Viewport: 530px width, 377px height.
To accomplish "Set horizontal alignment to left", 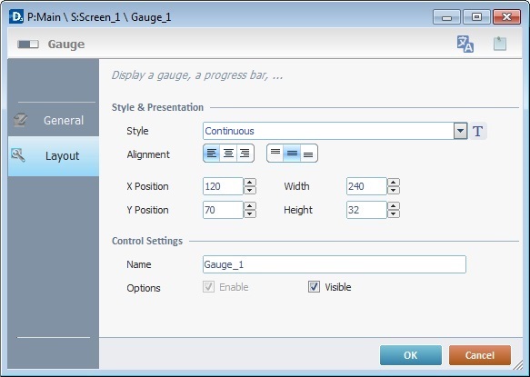I will (x=212, y=154).
